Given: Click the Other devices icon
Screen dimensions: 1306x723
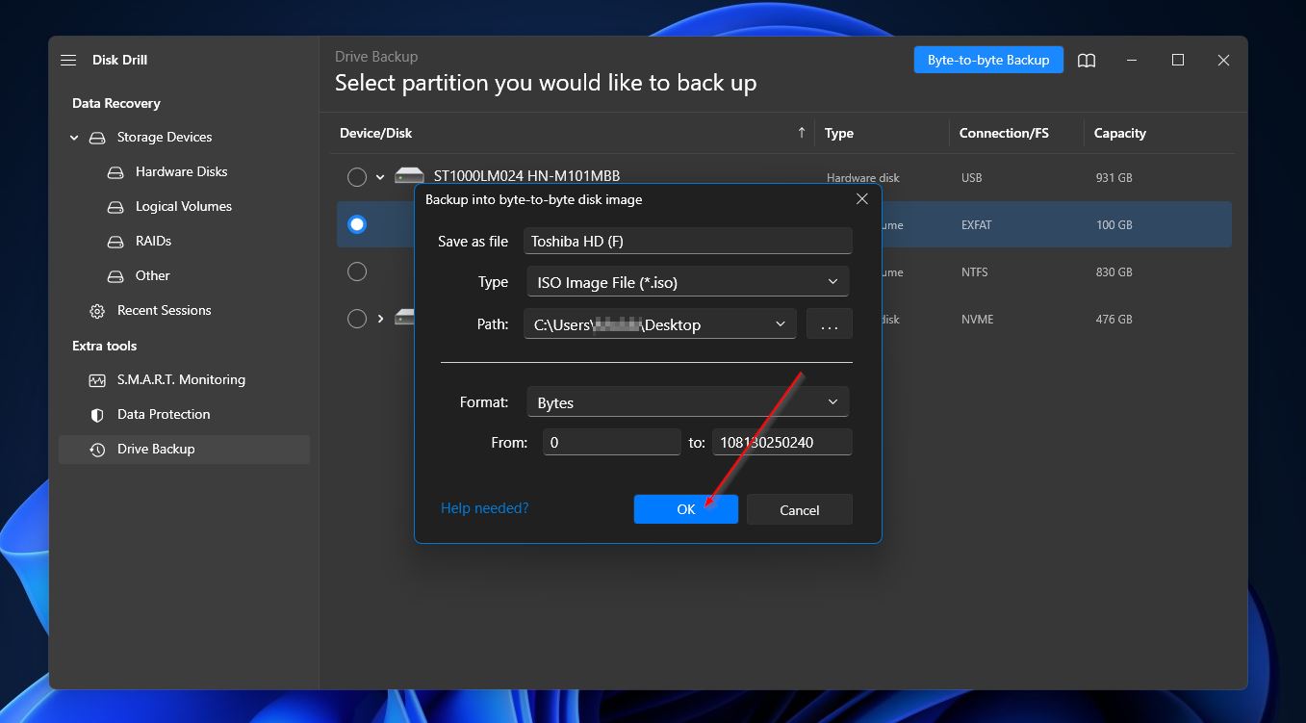Looking at the screenshot, I should (x=115, y=276).
